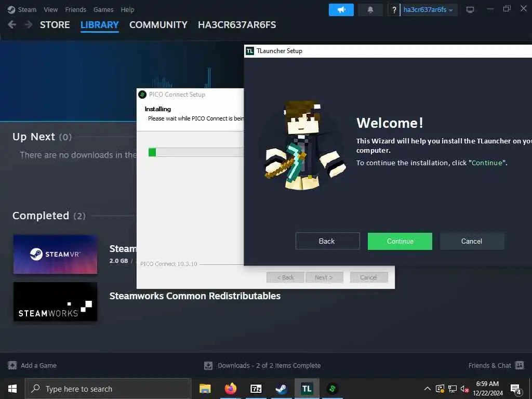This screenshot has height=399, width=532.
Task: Go back with Steam's left arrow
Action: (12, 24)
